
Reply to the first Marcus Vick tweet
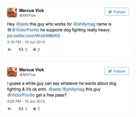[10, 49]
